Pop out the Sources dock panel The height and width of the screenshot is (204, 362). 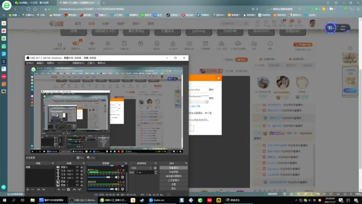coord(84,163)
